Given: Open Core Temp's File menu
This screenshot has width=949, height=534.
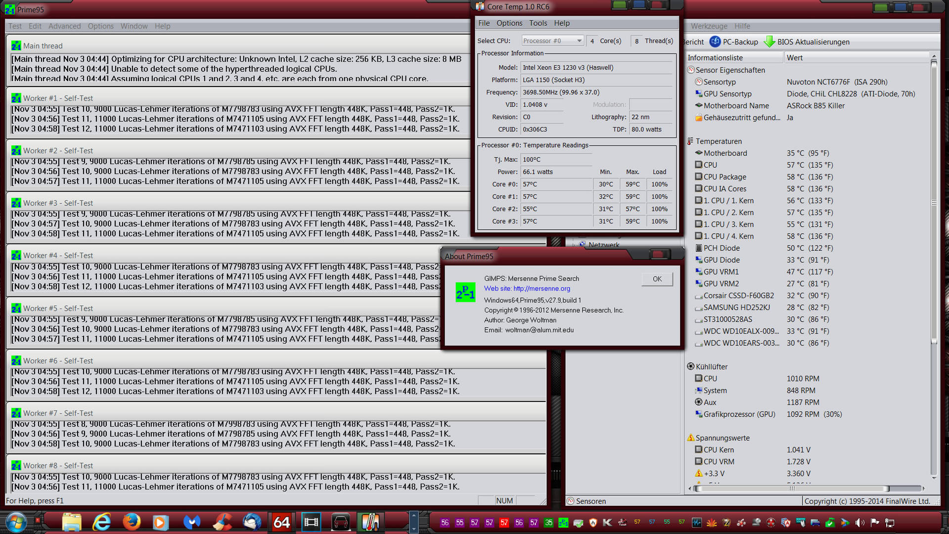Looking at the screenshot, I should 484,23.
